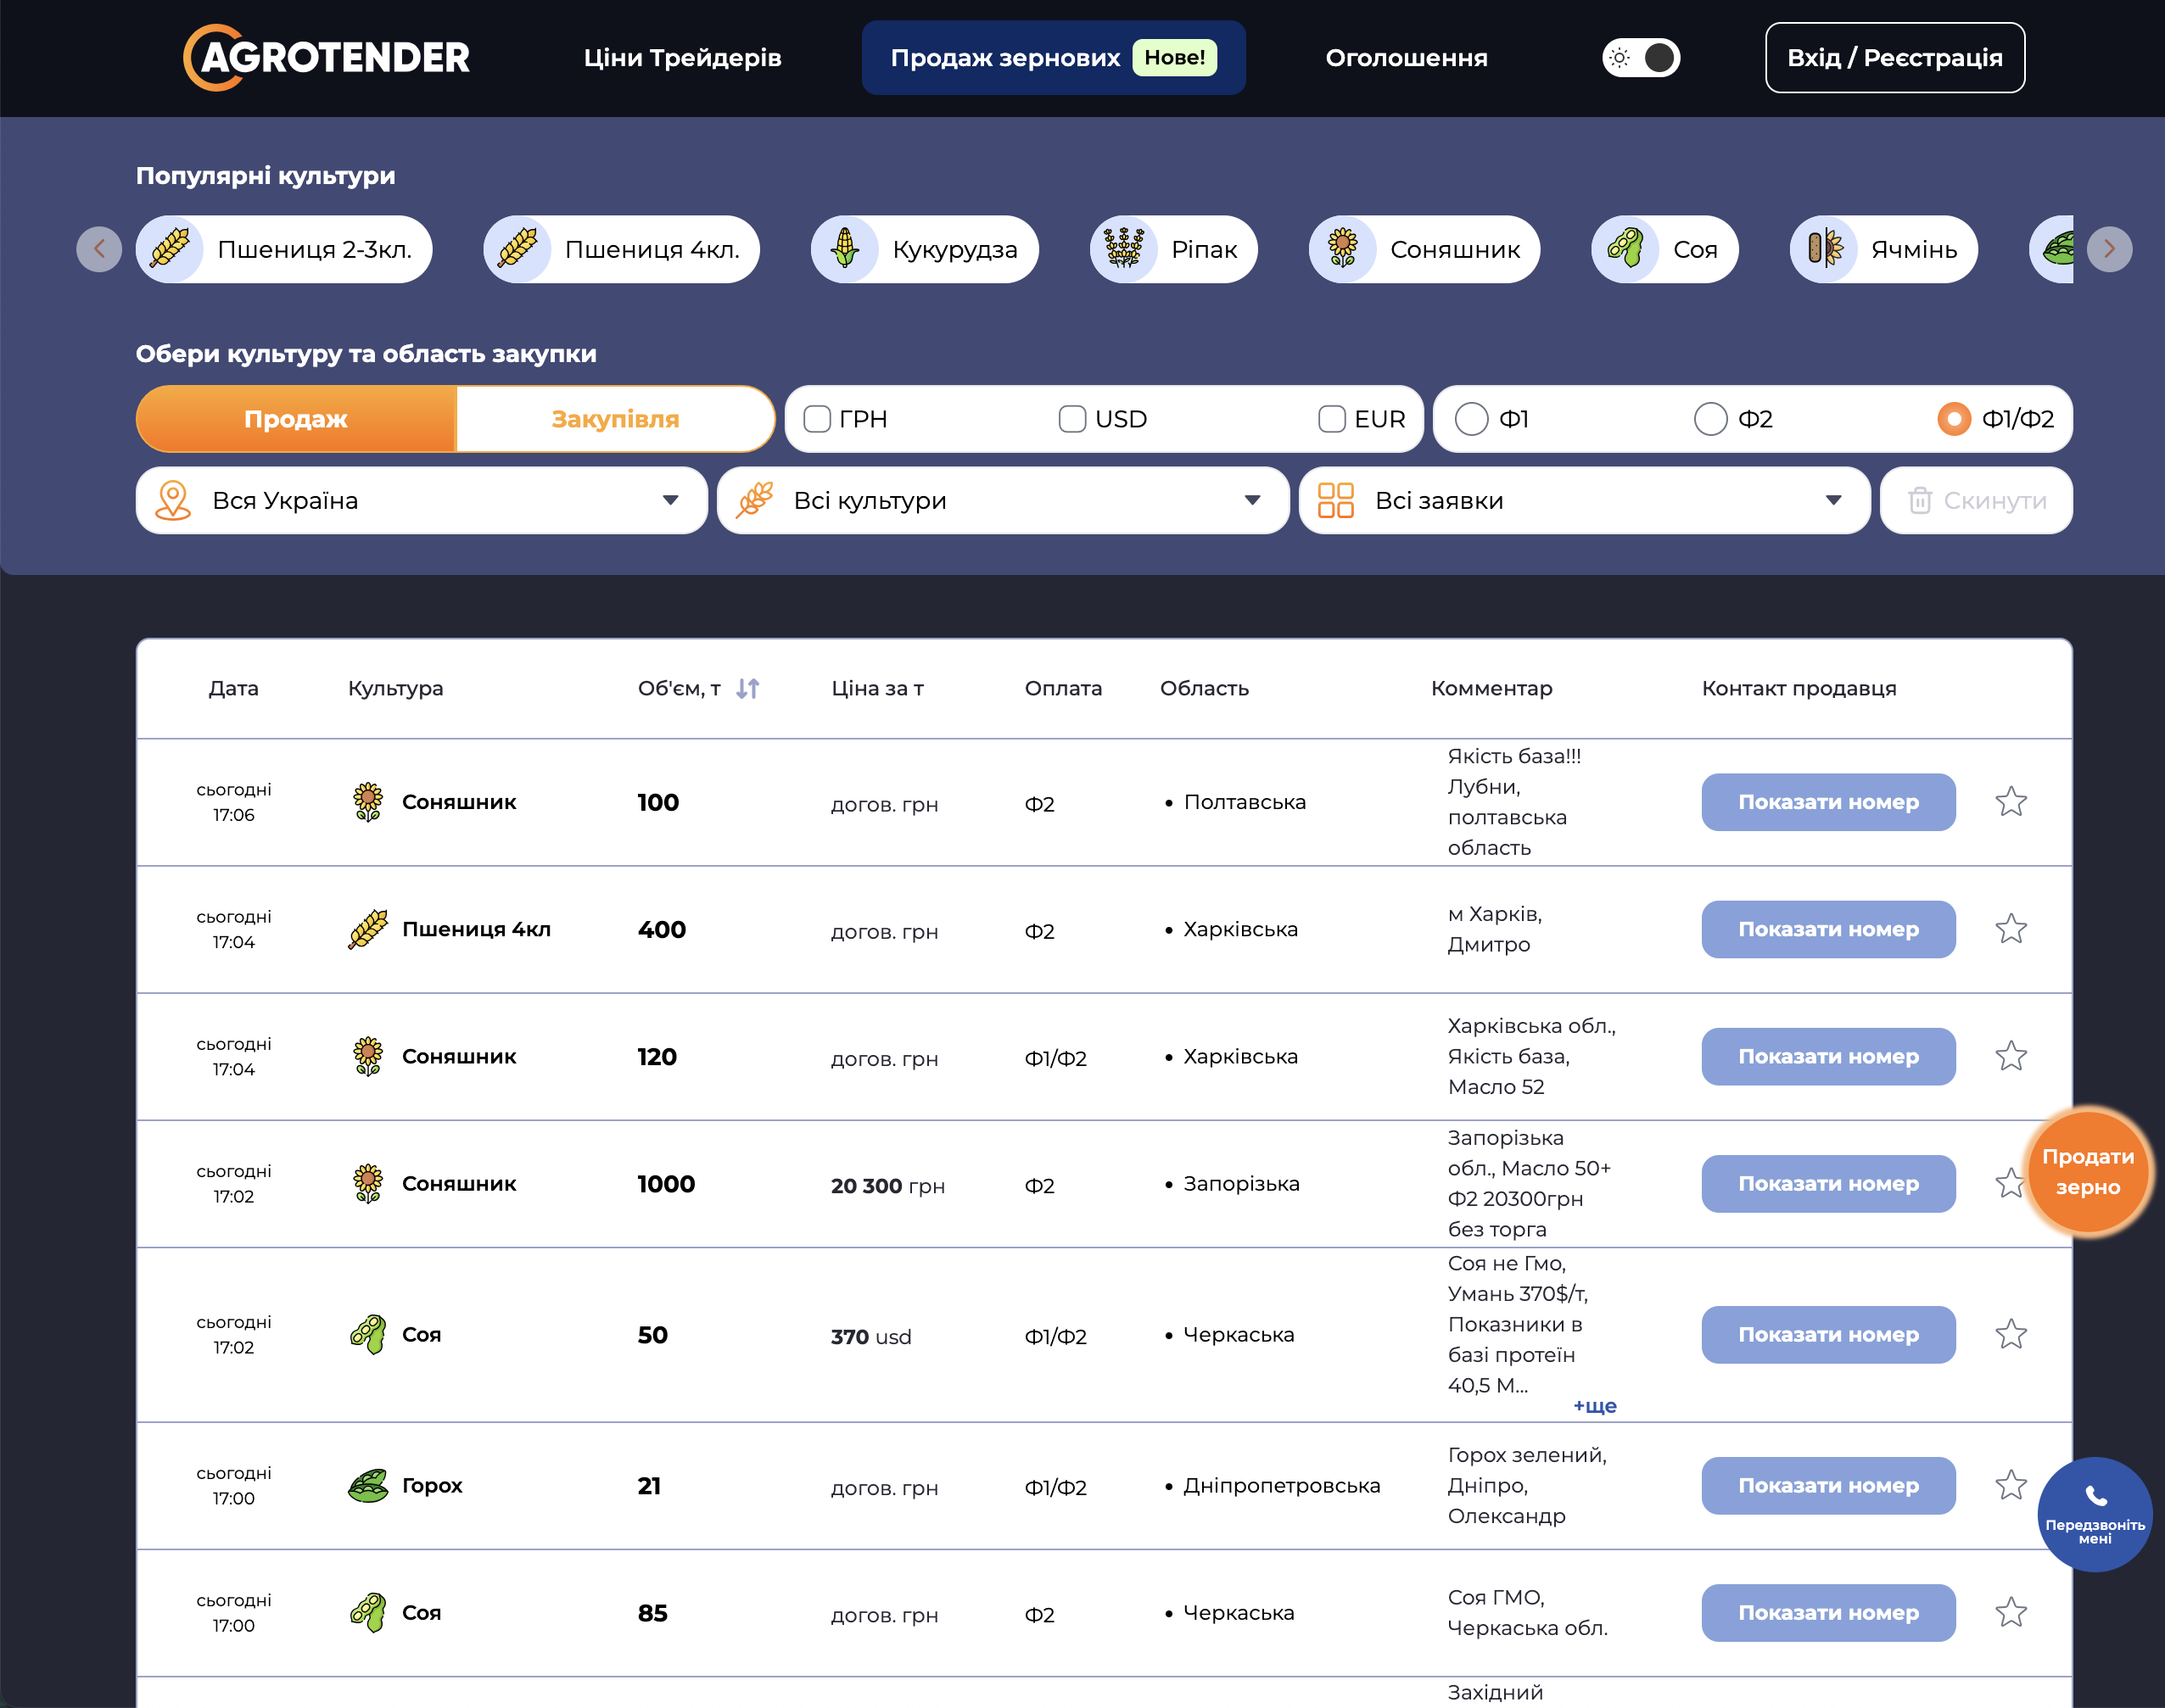Click left arrow of crops carousel
The height and width of the screenshot is (1708, 2165).
(x=99, y=249)
